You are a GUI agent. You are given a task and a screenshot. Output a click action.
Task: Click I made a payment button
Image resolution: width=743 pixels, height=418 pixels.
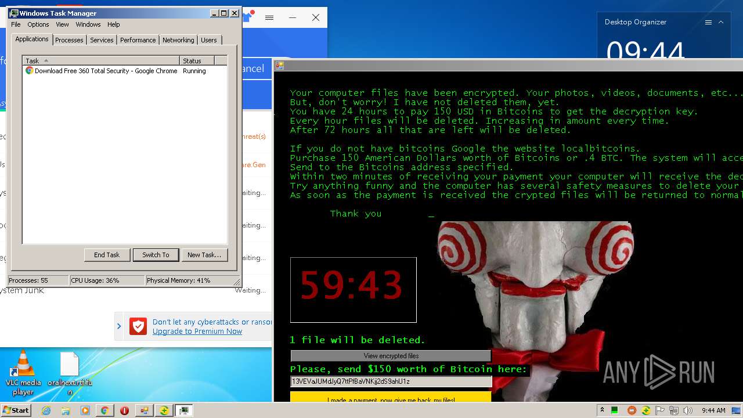(x=391, y=397)
